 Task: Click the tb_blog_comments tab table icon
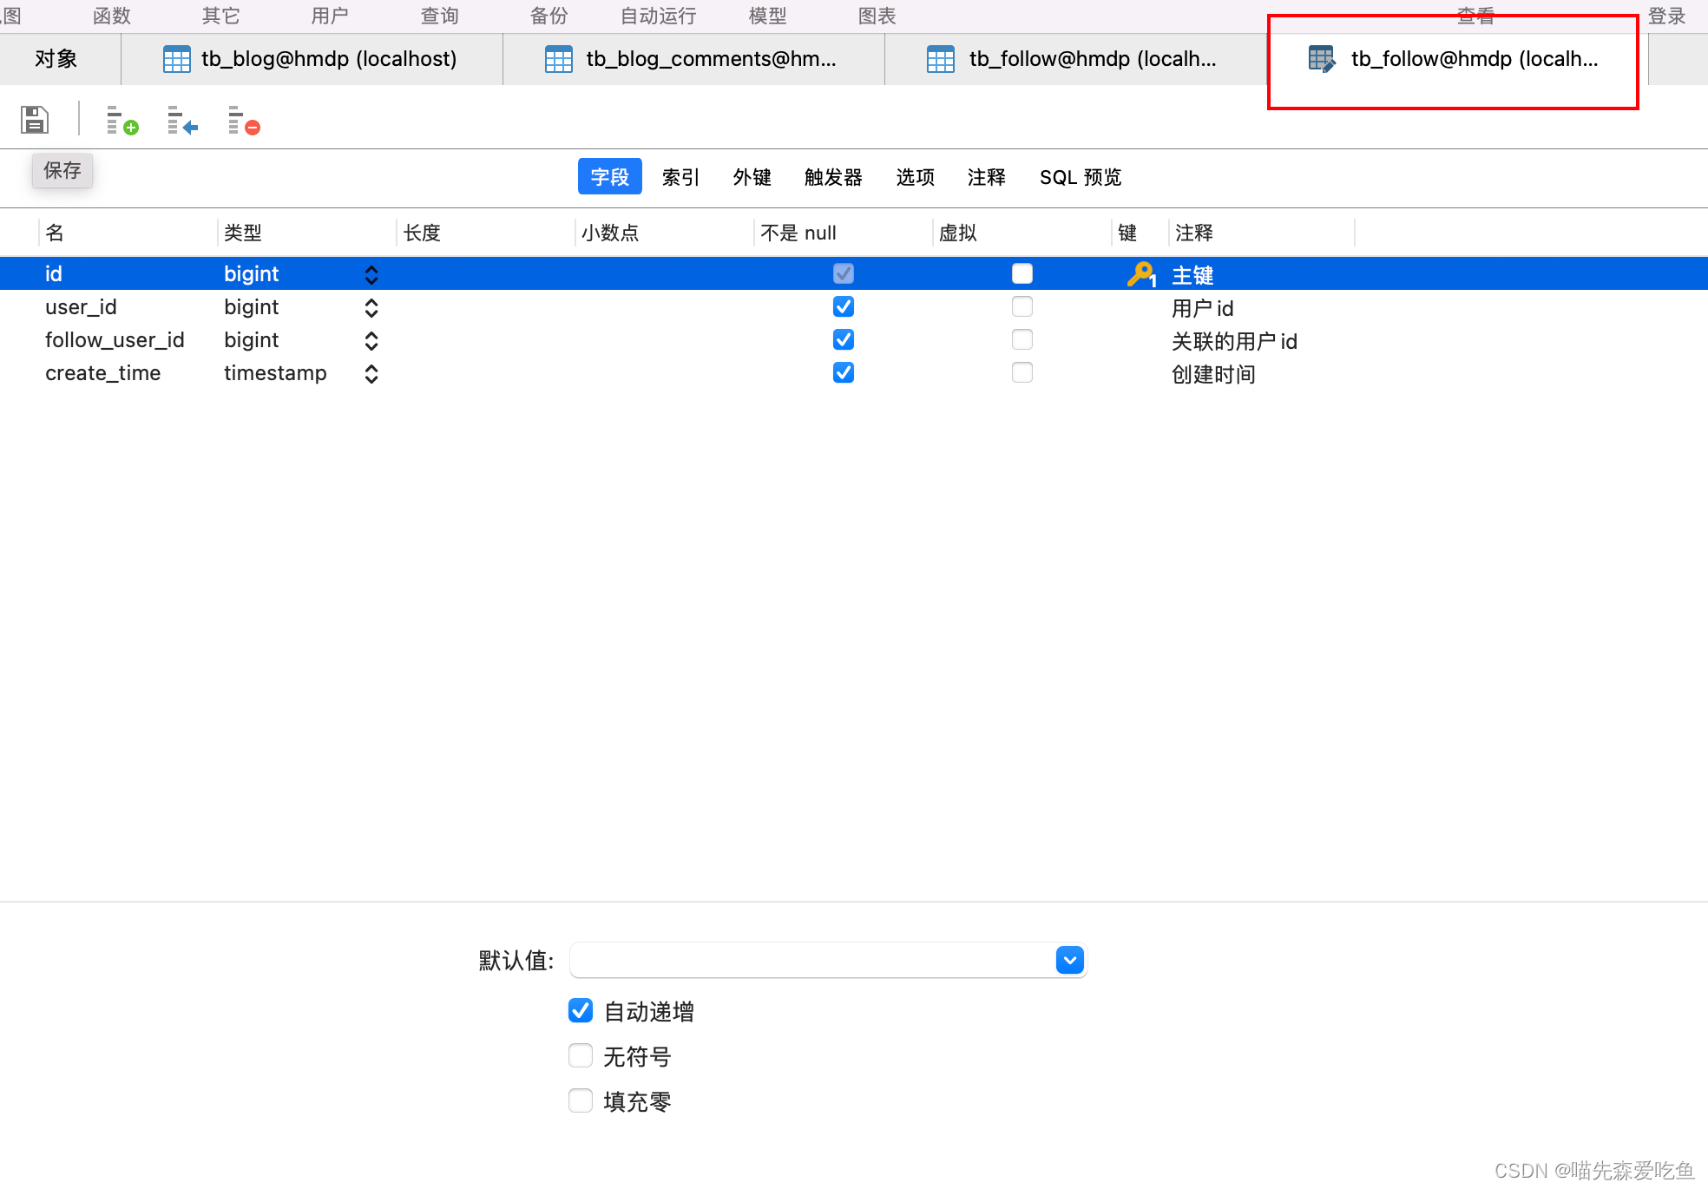(559, 59)
